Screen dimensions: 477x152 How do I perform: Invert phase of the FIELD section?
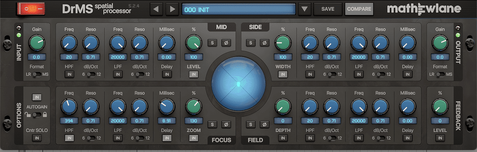(x=264, y=125)
